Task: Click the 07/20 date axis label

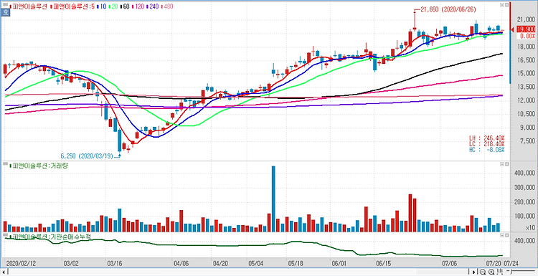Action: [494, 264]
